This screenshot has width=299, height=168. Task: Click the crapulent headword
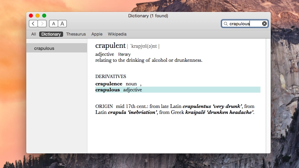click(x=110, y=46)
